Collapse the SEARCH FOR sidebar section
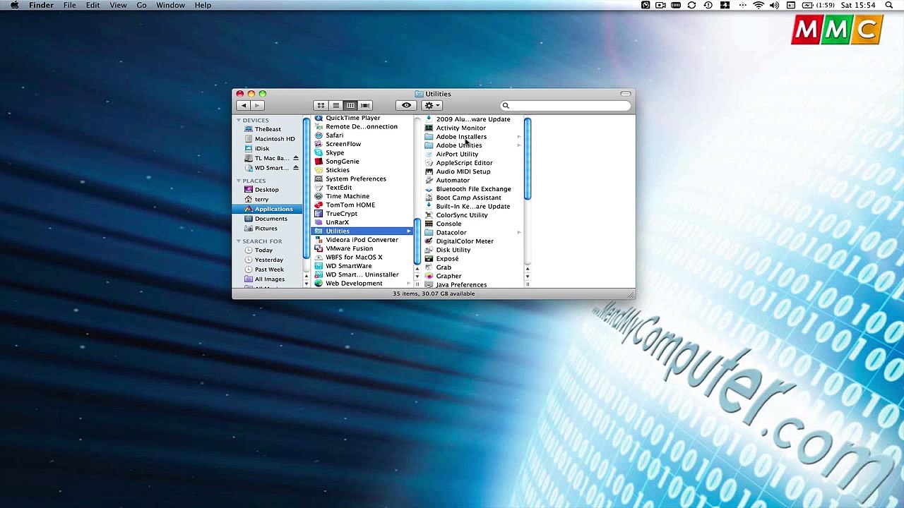Image resolution: width=904 pixels, height=508 pixels. click(x=239, y=241)
